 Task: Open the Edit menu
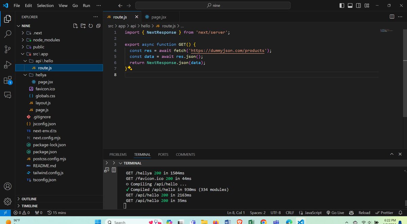[28, 5]
